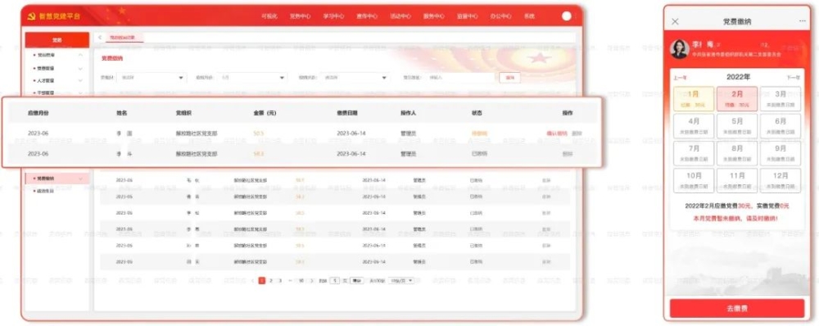The image size is (819, 326).
Task: Expand the 人才管理 sidebar chevron
Action: click(x=80, y=80)
